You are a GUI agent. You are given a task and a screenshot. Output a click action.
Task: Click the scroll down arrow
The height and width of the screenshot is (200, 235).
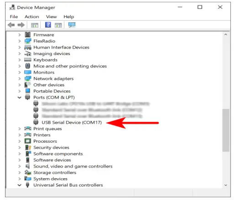click(x=226, y=185)
